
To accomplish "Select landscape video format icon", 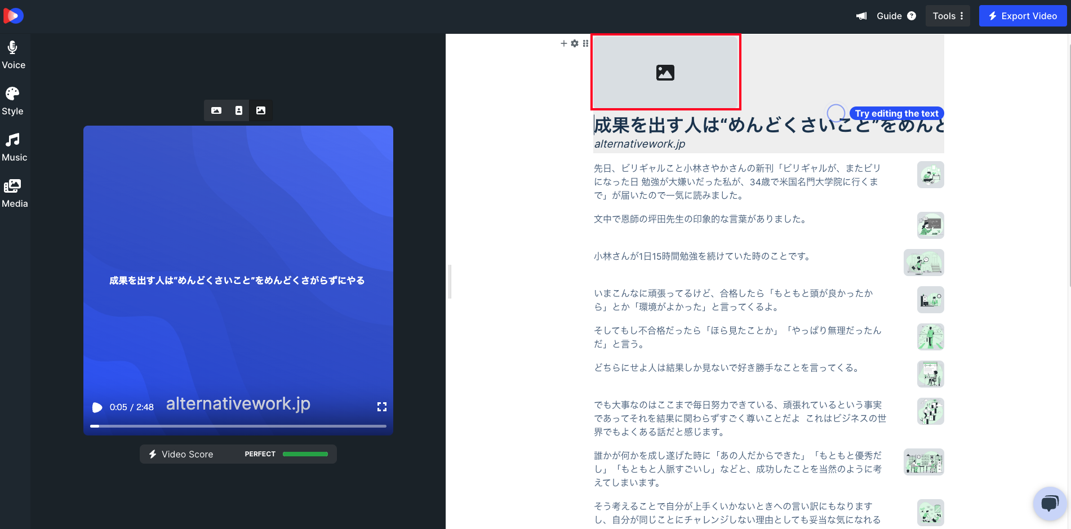I will [216, 110].
